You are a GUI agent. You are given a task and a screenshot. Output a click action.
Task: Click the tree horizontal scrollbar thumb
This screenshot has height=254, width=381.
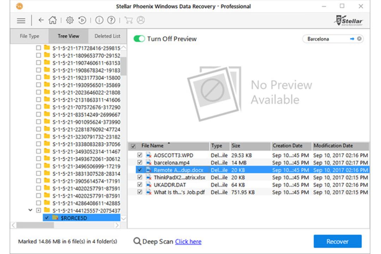[x=35, y=225]
